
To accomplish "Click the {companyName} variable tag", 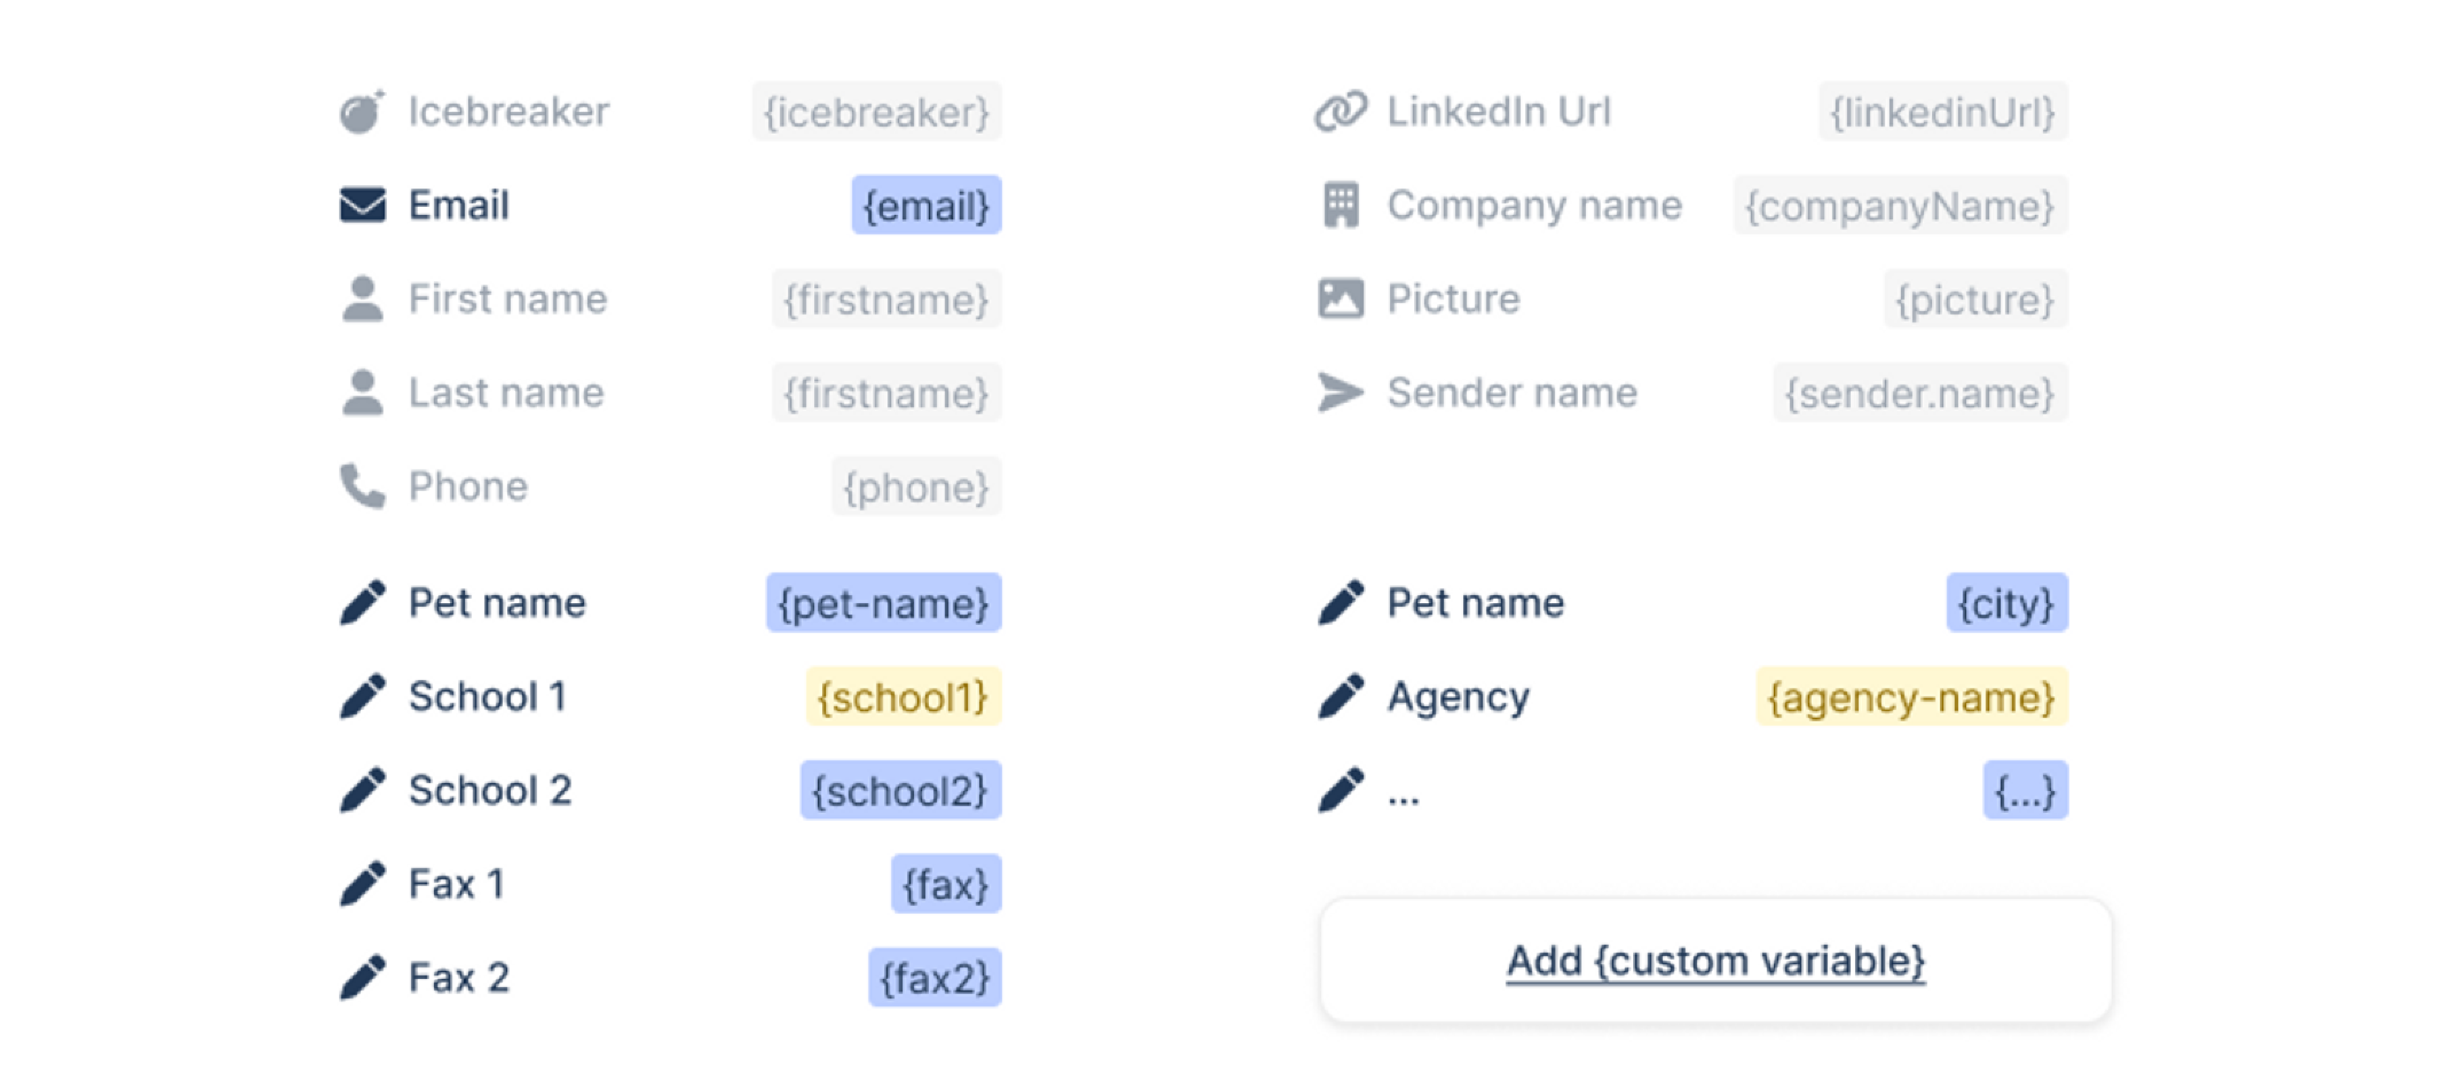I will click(x=1900, y=206).
